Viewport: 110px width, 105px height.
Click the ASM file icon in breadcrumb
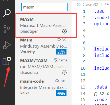coord(107,4)
